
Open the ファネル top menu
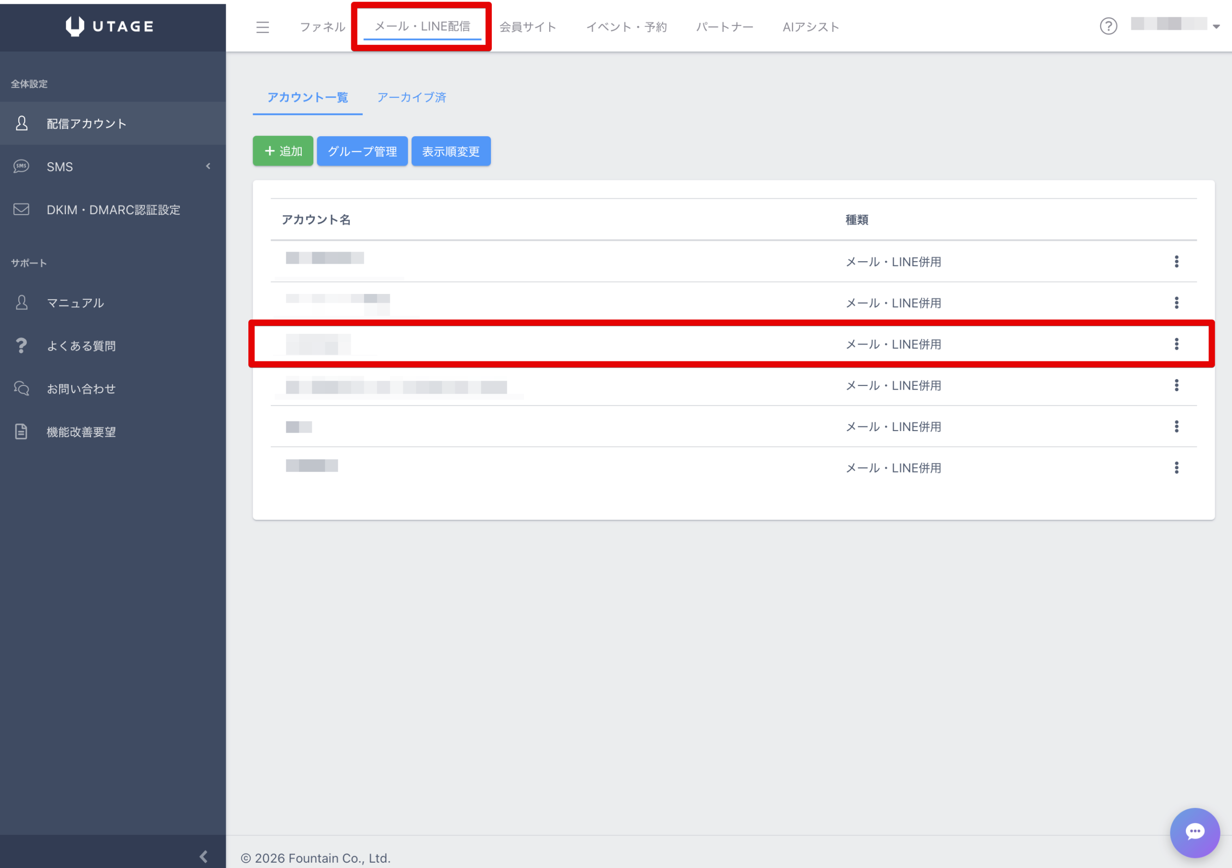pos(322,27)
